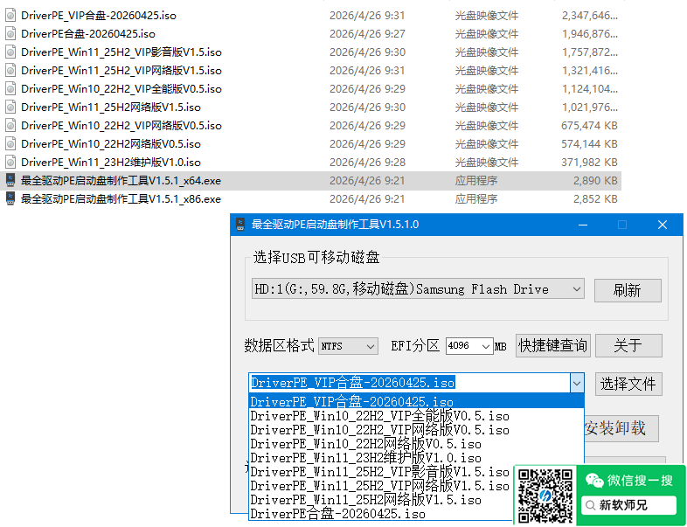The width and height of the screenshot is (687, 527).
Task: Choose DriverPE_Win10_22H2_VIP全能版V0.5.iso from the list
Action: (x=379, y=416)
